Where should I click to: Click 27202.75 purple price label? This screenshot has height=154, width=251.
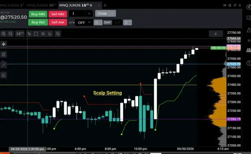(x=234, y=119)
